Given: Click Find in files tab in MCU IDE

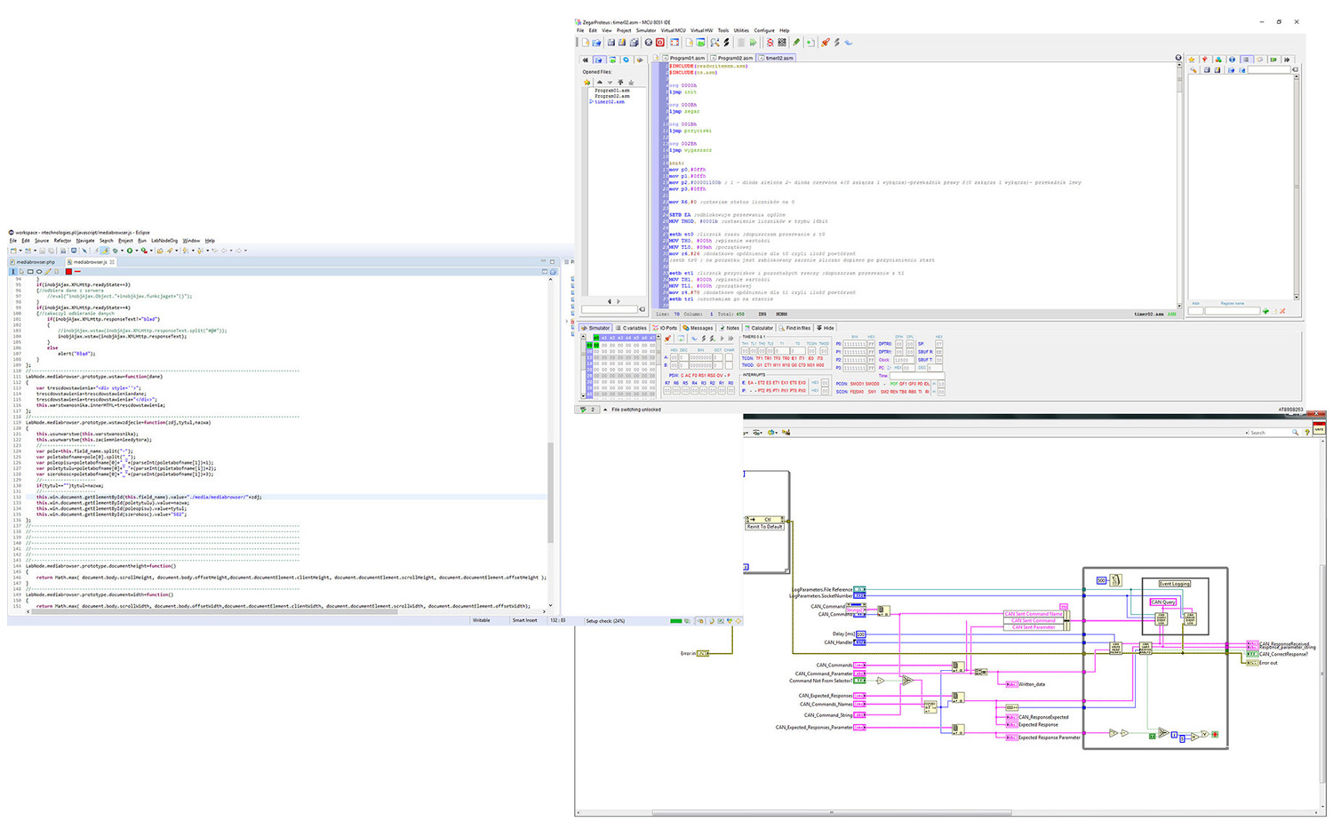Looking at the screenshot, I should click(794, 328).
